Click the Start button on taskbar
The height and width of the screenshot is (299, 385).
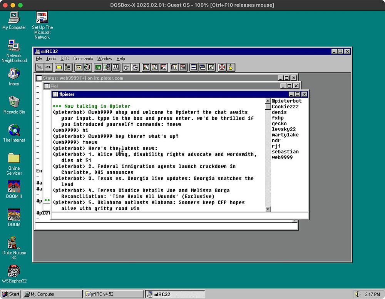(x=11, y=294)
